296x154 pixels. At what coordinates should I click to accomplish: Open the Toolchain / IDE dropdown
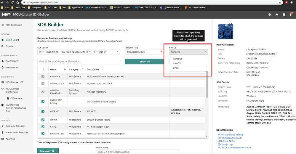click(145, 52)
